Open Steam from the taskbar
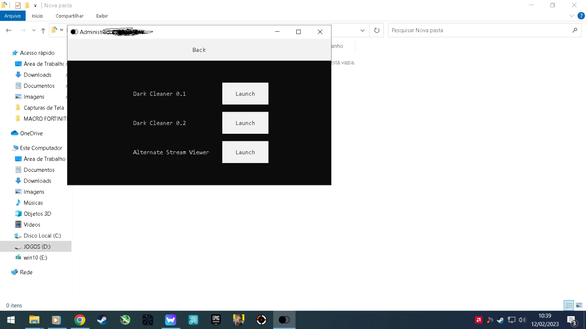This screenshot has height=329, width=586. tap(102, 320)
